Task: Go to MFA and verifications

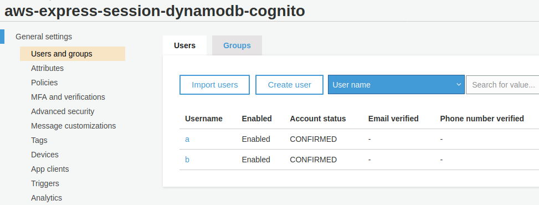Action: click(x=68, y=97)
